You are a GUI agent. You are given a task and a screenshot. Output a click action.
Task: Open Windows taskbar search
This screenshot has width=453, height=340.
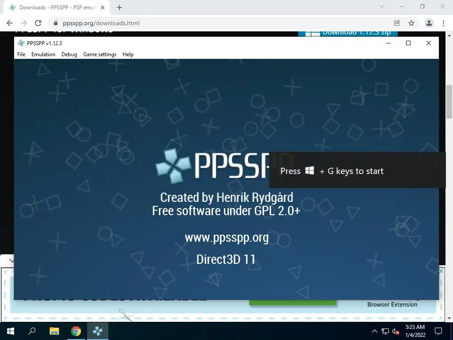(x=32, y=331)
